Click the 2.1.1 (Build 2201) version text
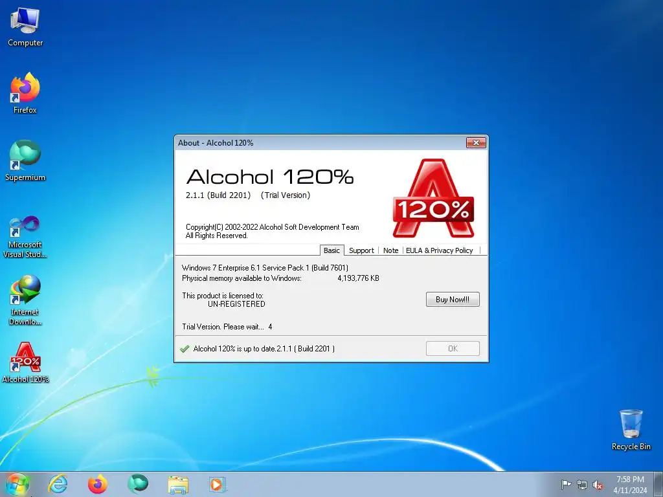This screenshot has width=663, height=497. [218, 195]
